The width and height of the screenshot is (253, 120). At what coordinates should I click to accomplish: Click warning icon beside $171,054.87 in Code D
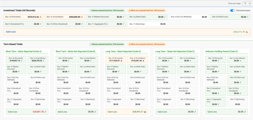pyautogui.click(x=121, y=61)
